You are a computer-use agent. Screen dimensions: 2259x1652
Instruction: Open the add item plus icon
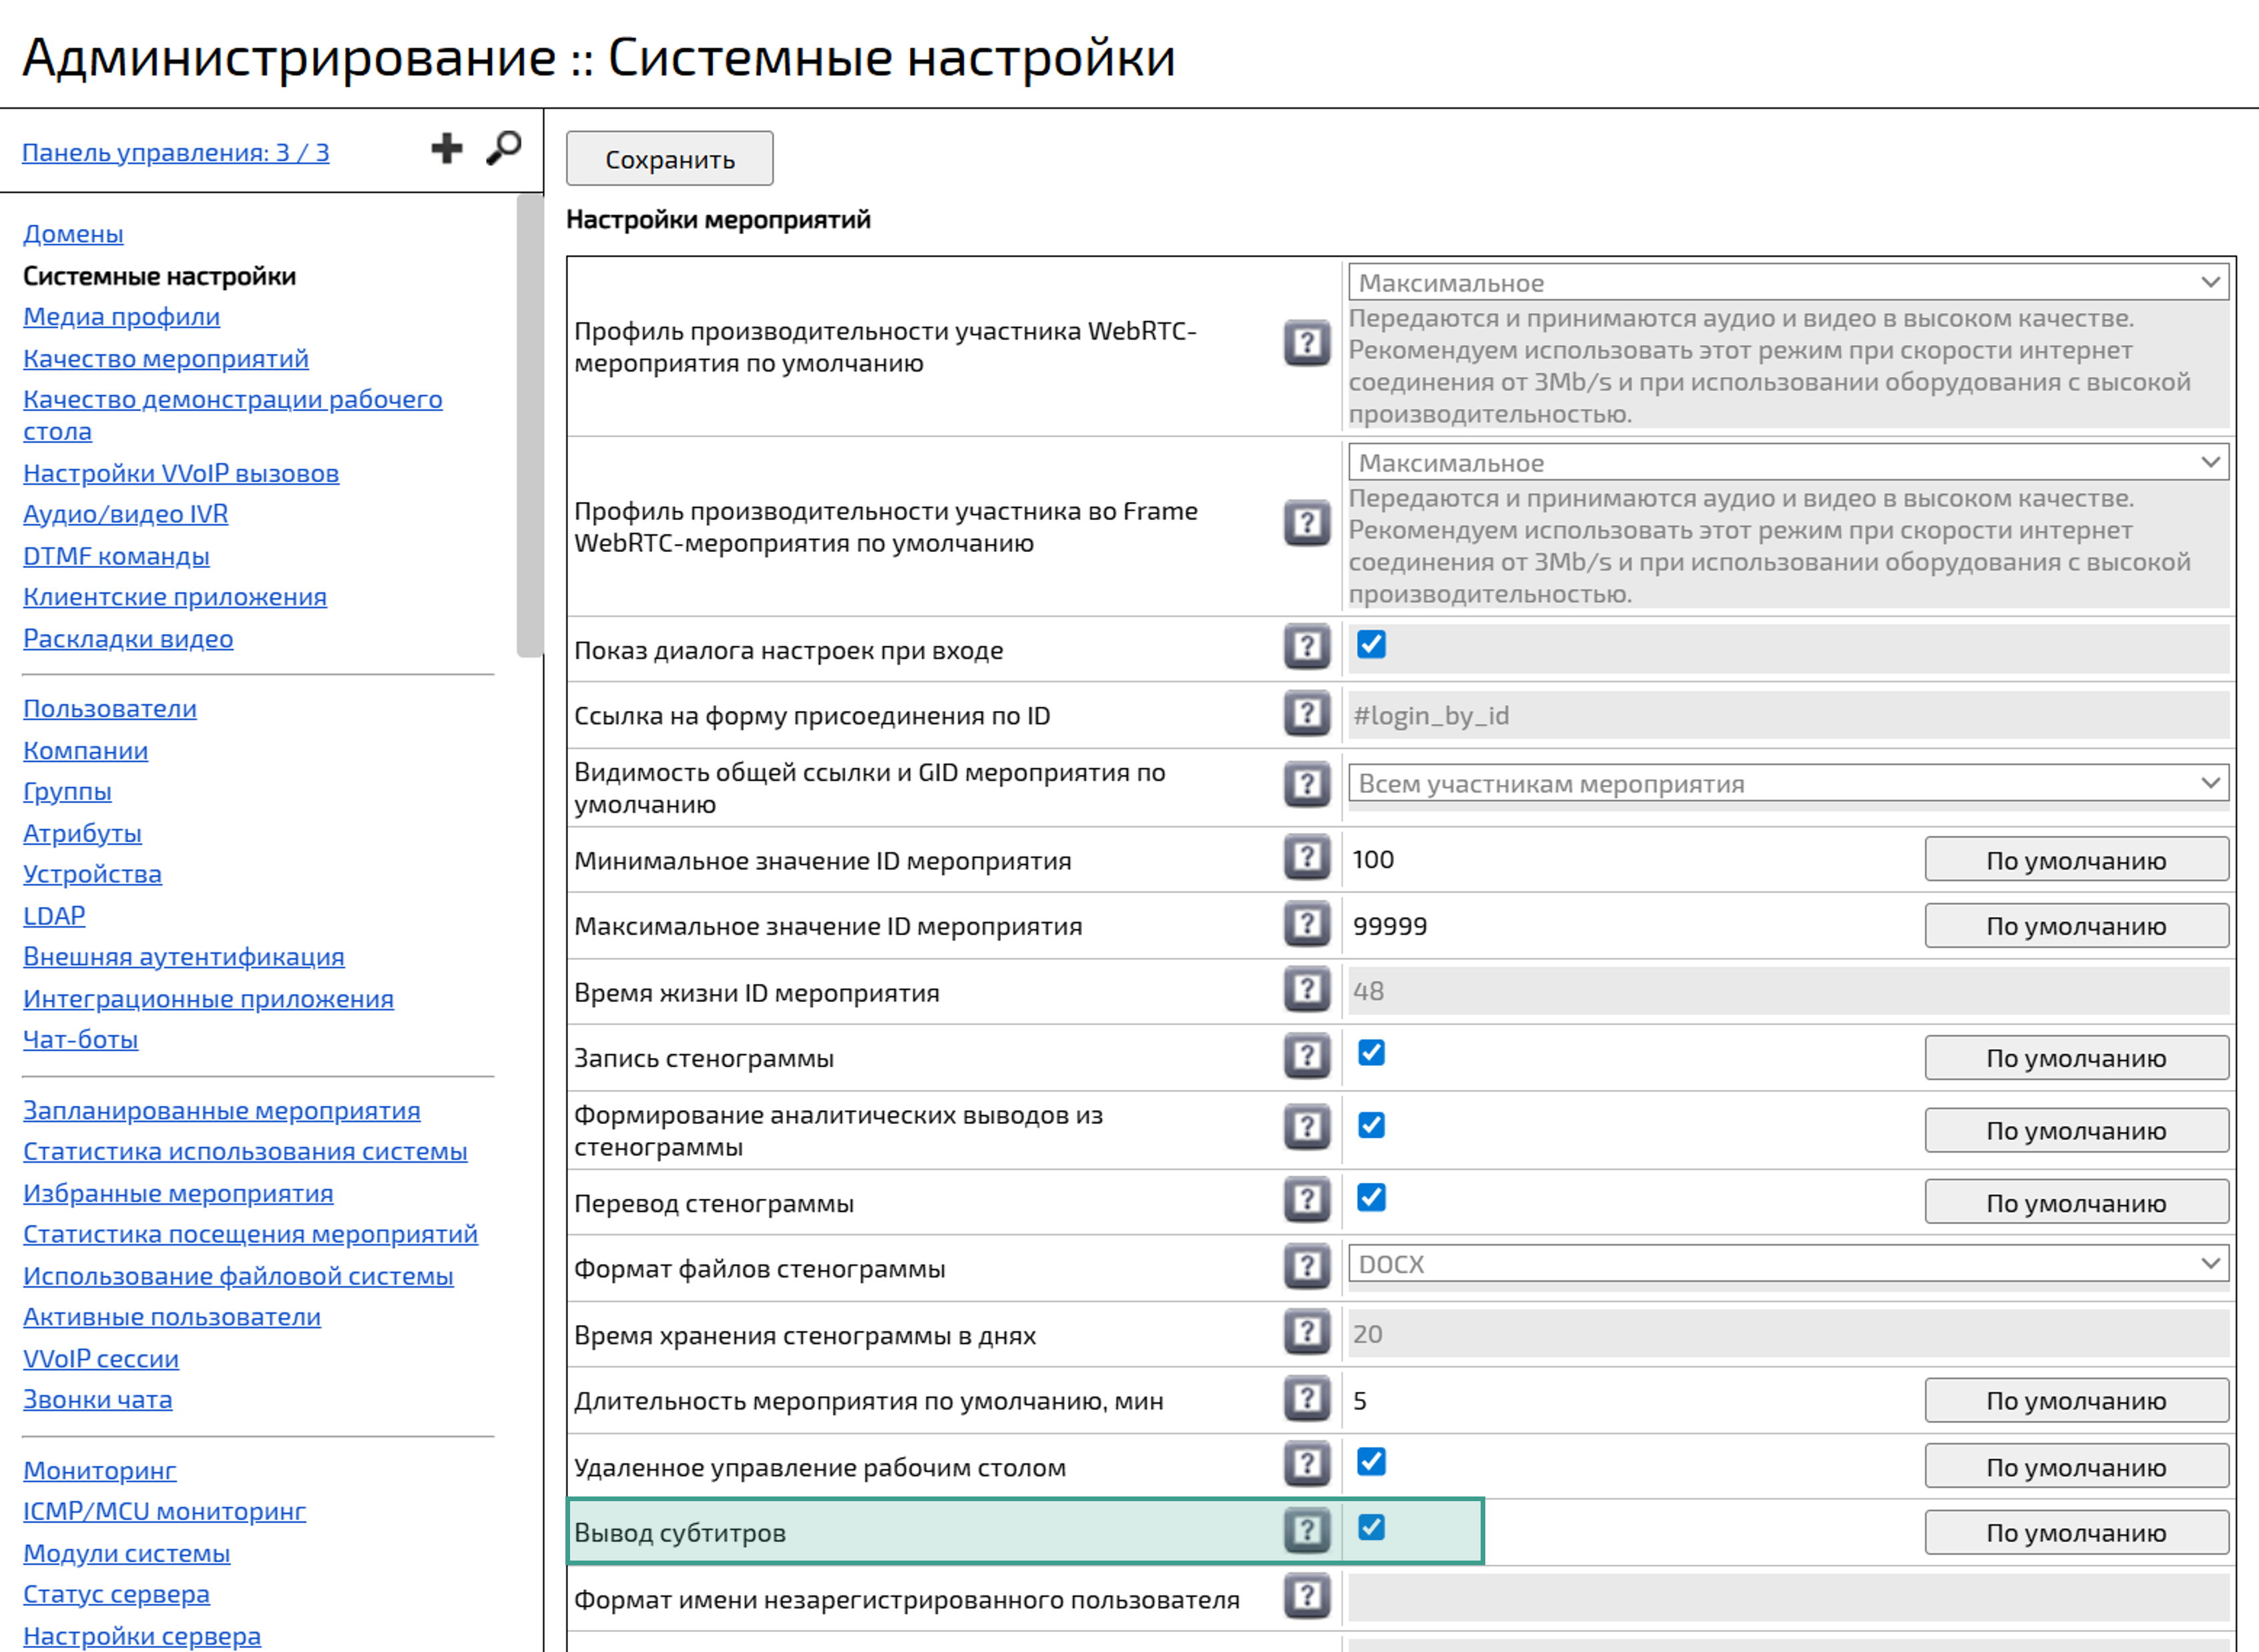447,148
